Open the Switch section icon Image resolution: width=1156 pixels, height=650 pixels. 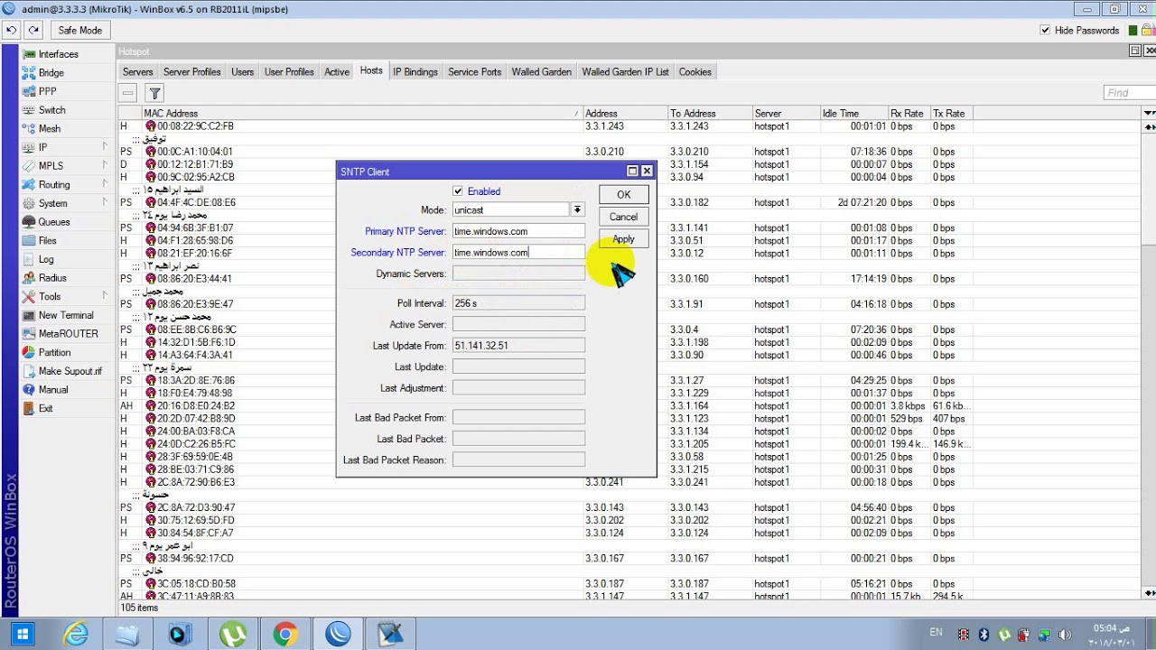(30, 110)
